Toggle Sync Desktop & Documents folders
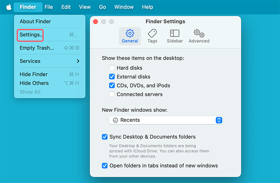 coord(105,137)
